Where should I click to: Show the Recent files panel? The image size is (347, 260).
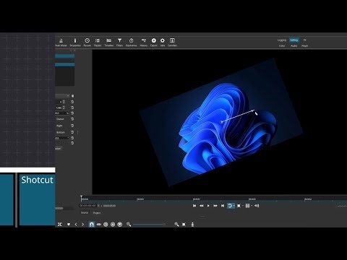click(x=87, y=43)
